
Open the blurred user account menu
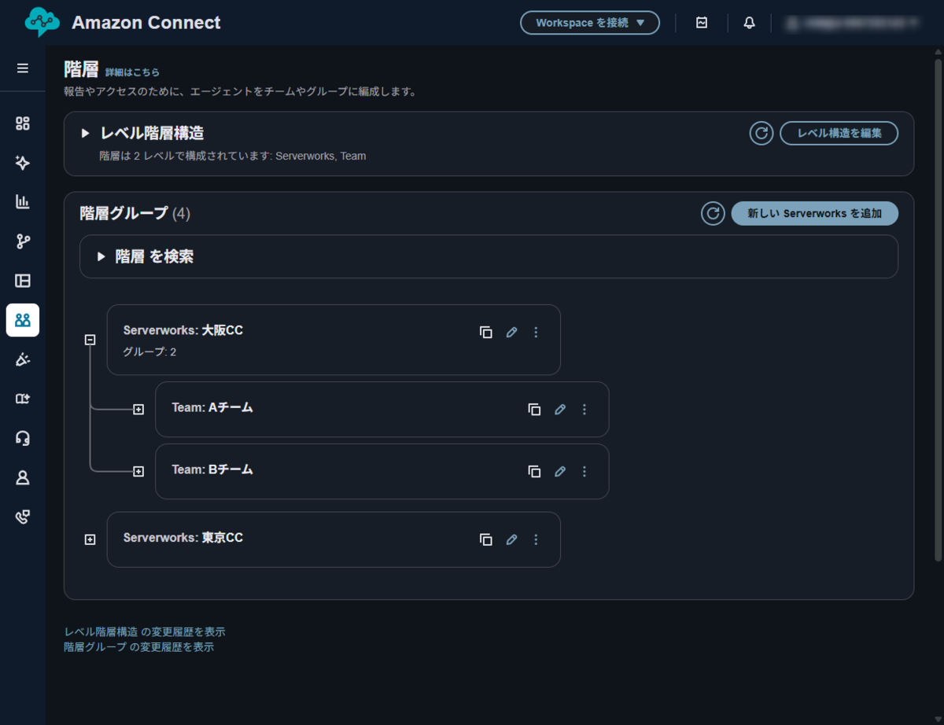click(852, 23)
